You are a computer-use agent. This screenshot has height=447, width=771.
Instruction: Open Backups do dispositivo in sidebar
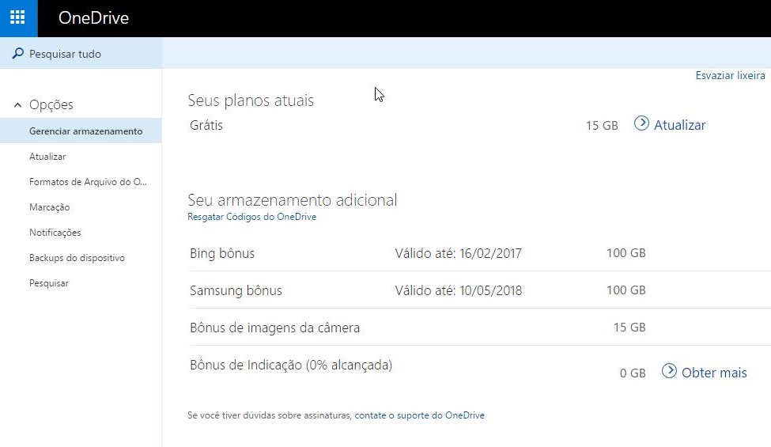coord(77,258)
